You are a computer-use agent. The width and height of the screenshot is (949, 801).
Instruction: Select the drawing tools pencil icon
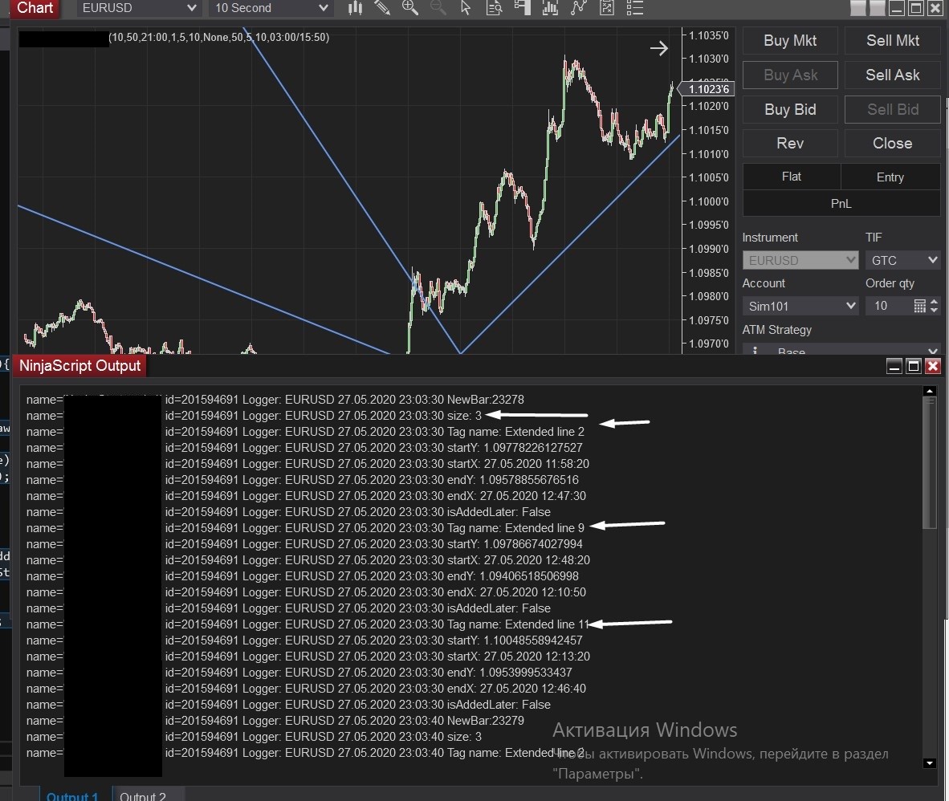382,7
